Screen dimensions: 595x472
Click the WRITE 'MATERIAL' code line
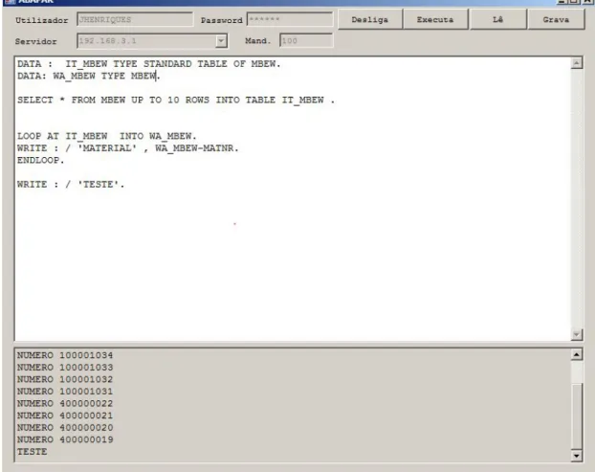(128, 148)
